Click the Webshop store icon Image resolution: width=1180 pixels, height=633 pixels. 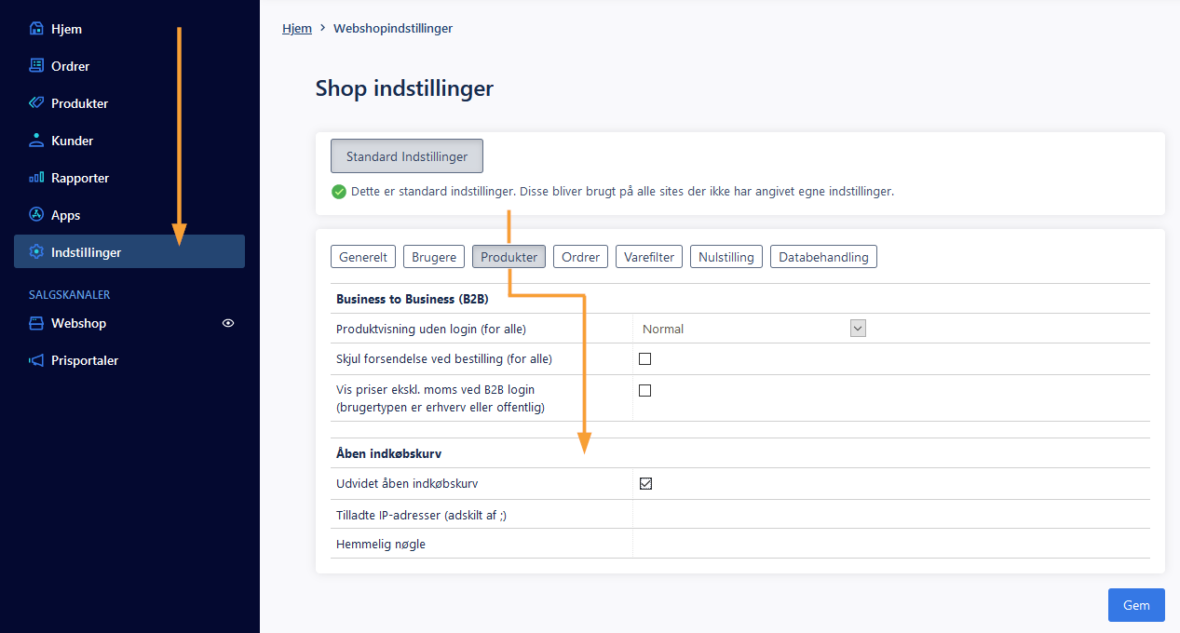[x=36, y=323]
